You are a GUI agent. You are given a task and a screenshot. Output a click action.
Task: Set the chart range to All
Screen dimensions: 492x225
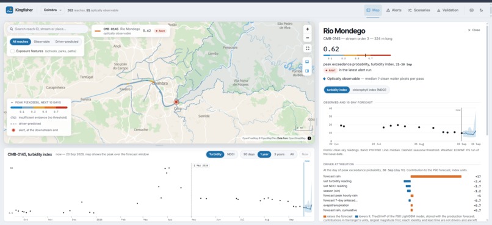tap(292, 154)
